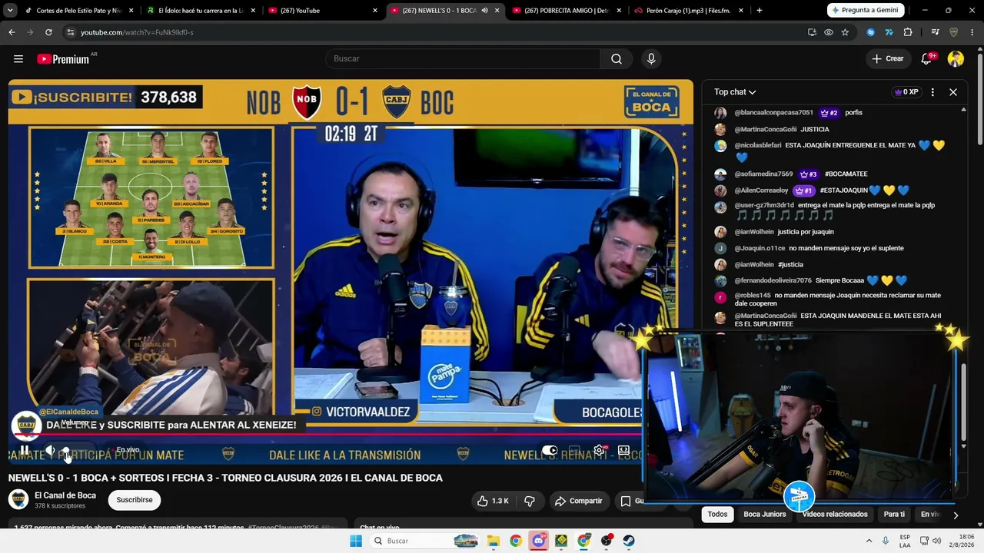Switch the player to theater mode
Screen dimensions: 984x553
click(623, 450)
